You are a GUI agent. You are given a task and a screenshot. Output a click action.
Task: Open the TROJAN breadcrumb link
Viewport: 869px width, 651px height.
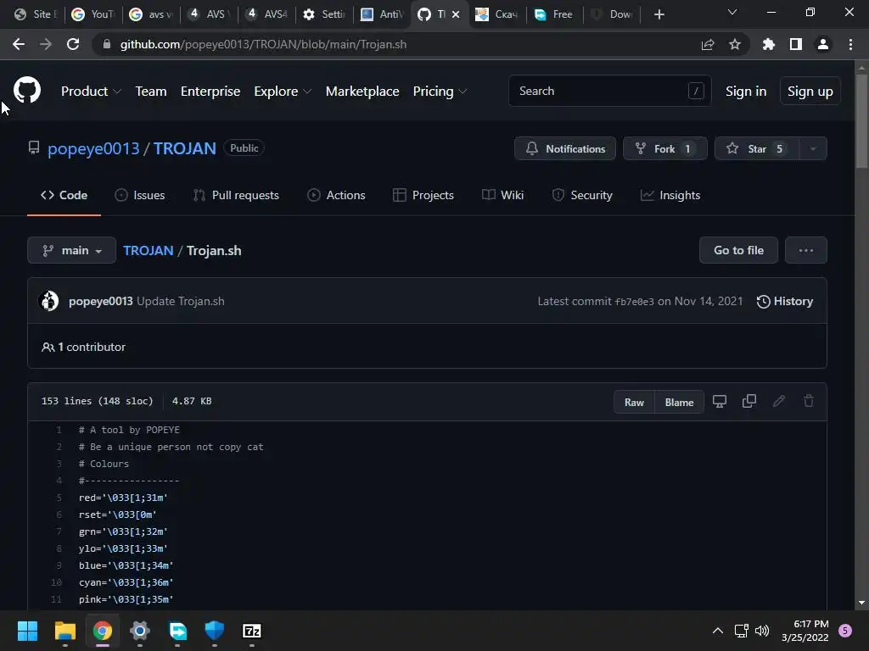[x=148, y=251]
